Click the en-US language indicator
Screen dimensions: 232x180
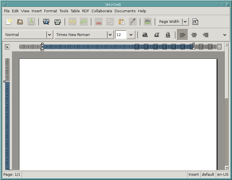[223, 175]
